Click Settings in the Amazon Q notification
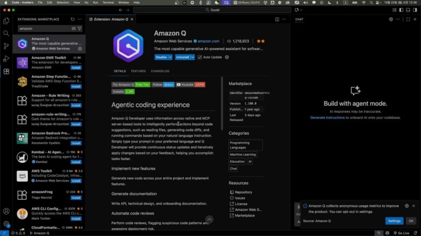Image resolution: width=421 pixels, height=236 pixels. click(x=394, y=221)
